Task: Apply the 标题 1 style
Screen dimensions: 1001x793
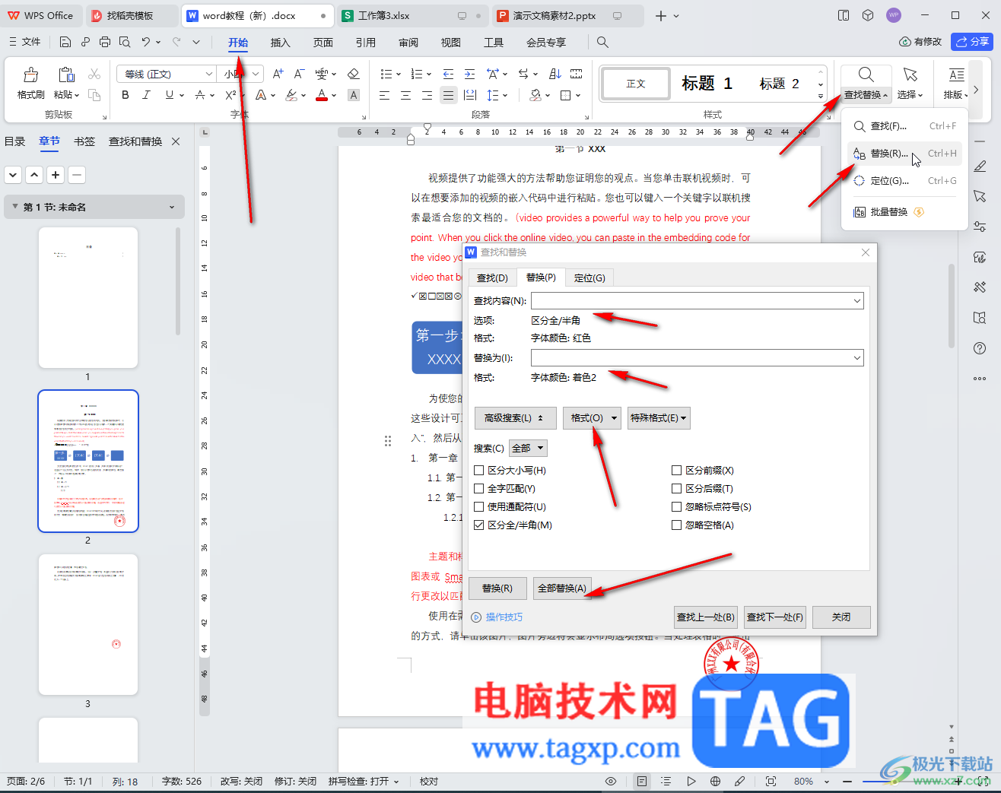Action: [x=707, y=84]
